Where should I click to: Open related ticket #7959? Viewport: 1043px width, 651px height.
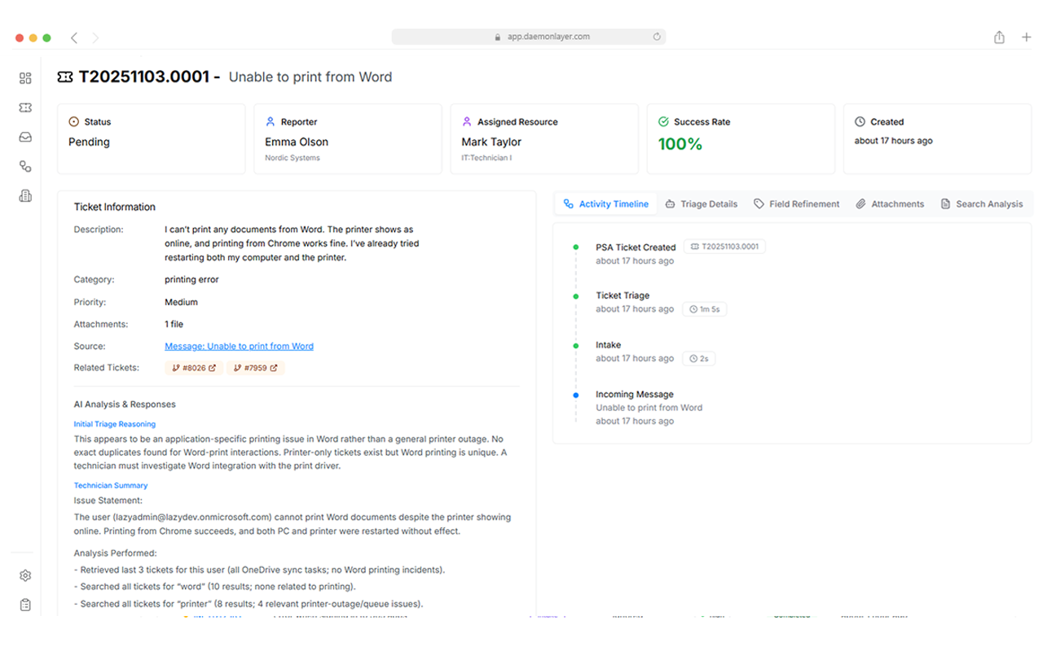[x=255, y=368]
